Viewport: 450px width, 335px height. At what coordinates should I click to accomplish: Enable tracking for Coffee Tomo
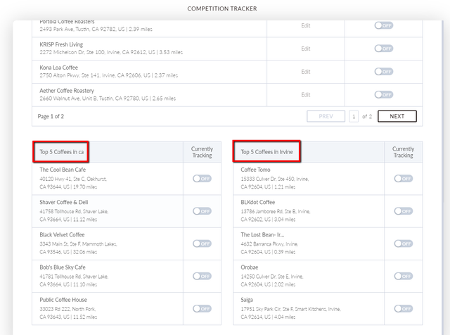click(403, 179)
